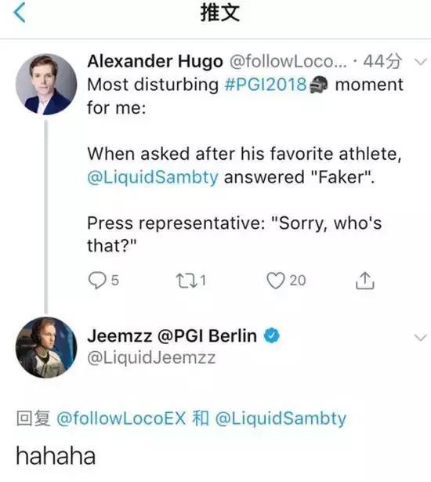Open the #PGI2018 hashtag link
The height and width of the screenshot is (482, 431).
coord(266,85)
